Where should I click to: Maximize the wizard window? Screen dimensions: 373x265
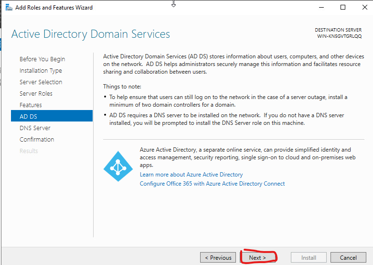[343, 7]
